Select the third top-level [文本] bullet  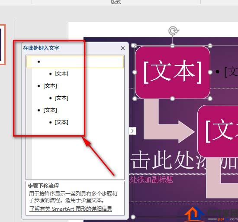50,110
